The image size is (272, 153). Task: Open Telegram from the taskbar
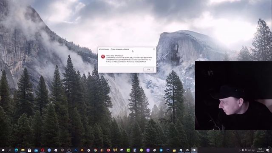[161, 150]
